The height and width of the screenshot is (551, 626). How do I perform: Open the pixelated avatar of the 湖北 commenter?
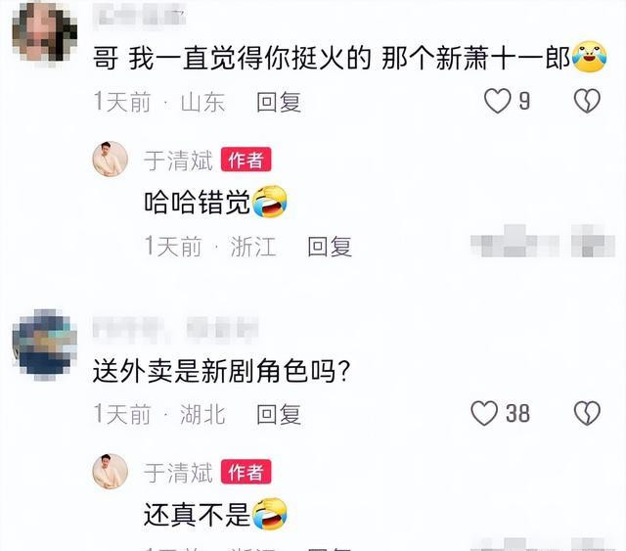(44, 344)
